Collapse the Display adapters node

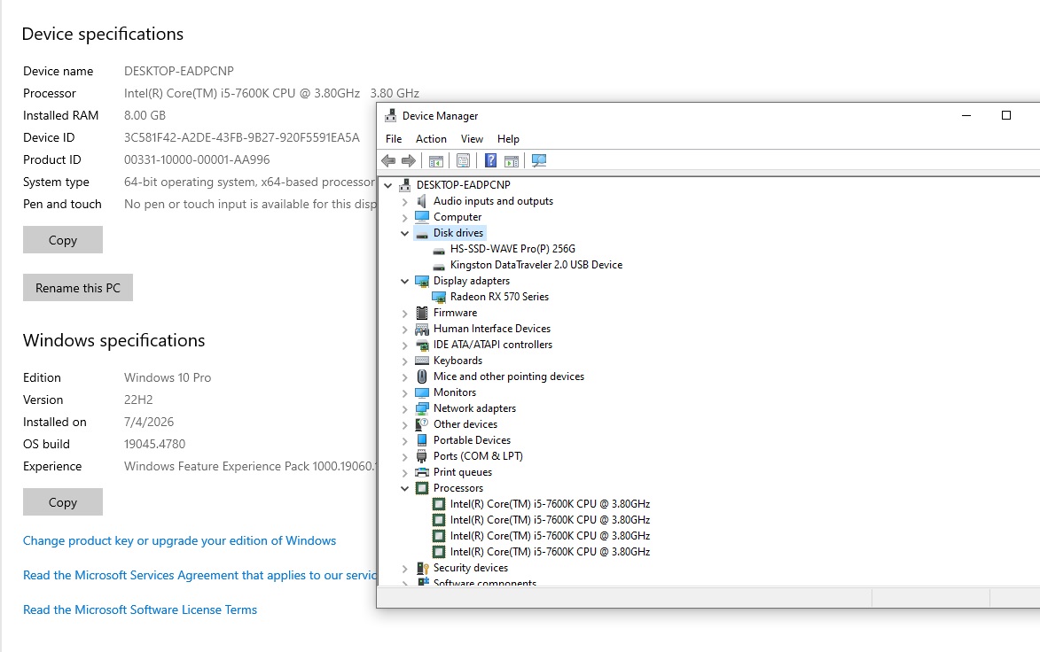click(x=404, y=281)
